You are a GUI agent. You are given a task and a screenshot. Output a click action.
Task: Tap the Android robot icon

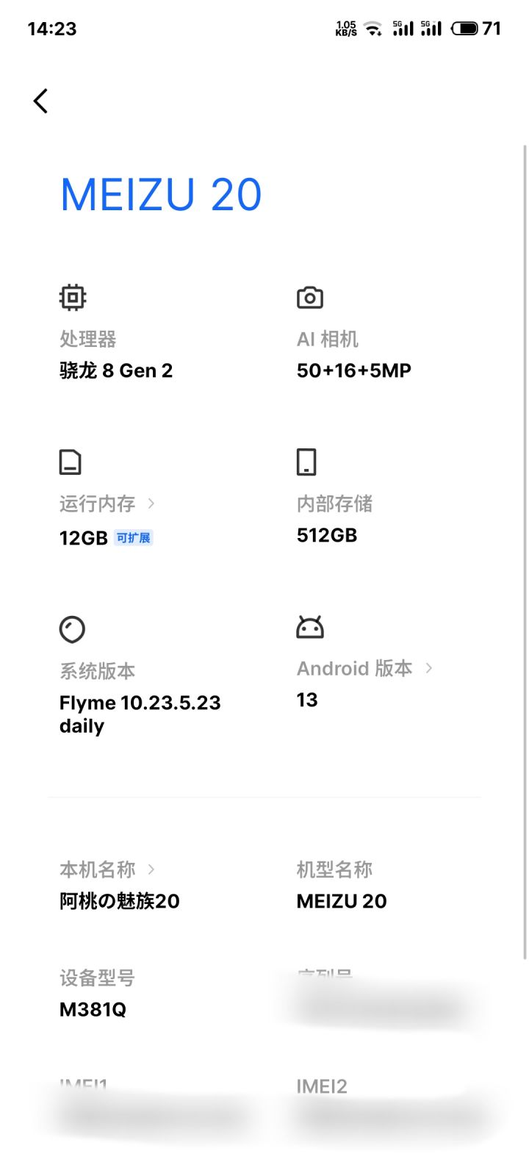(x=310, y=627)
